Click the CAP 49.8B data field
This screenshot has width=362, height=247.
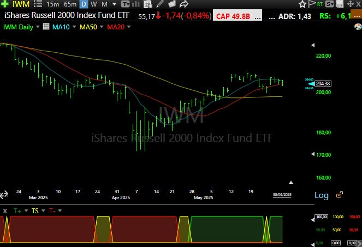(233, 16)
